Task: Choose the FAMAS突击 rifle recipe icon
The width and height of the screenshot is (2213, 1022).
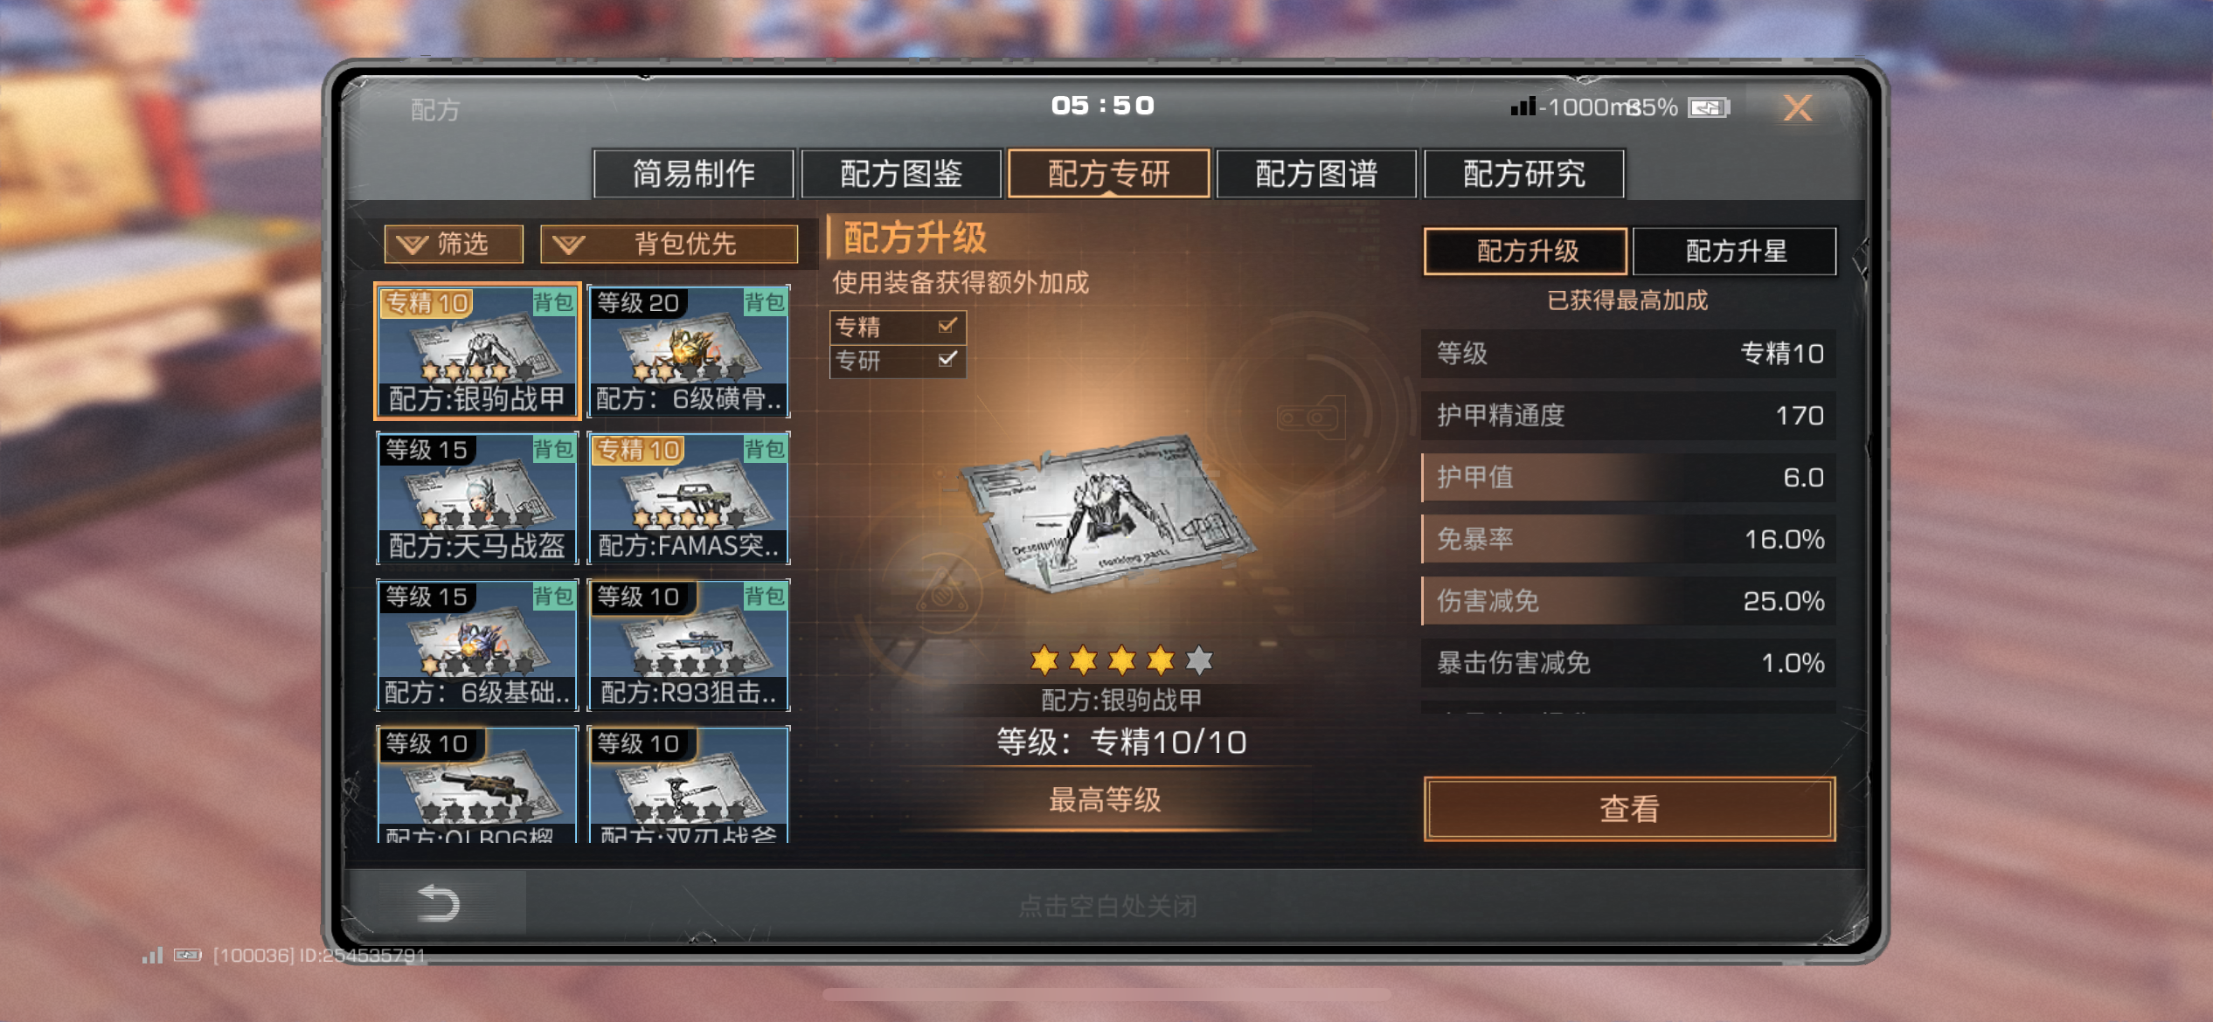Action: [x=689, y=498]
